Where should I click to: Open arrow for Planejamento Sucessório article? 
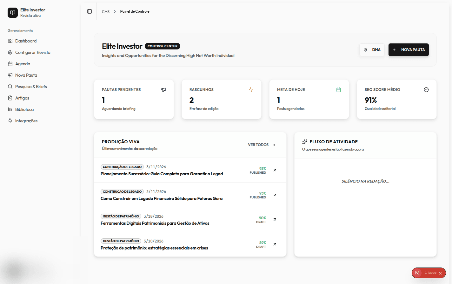click(x=275, y=170)
